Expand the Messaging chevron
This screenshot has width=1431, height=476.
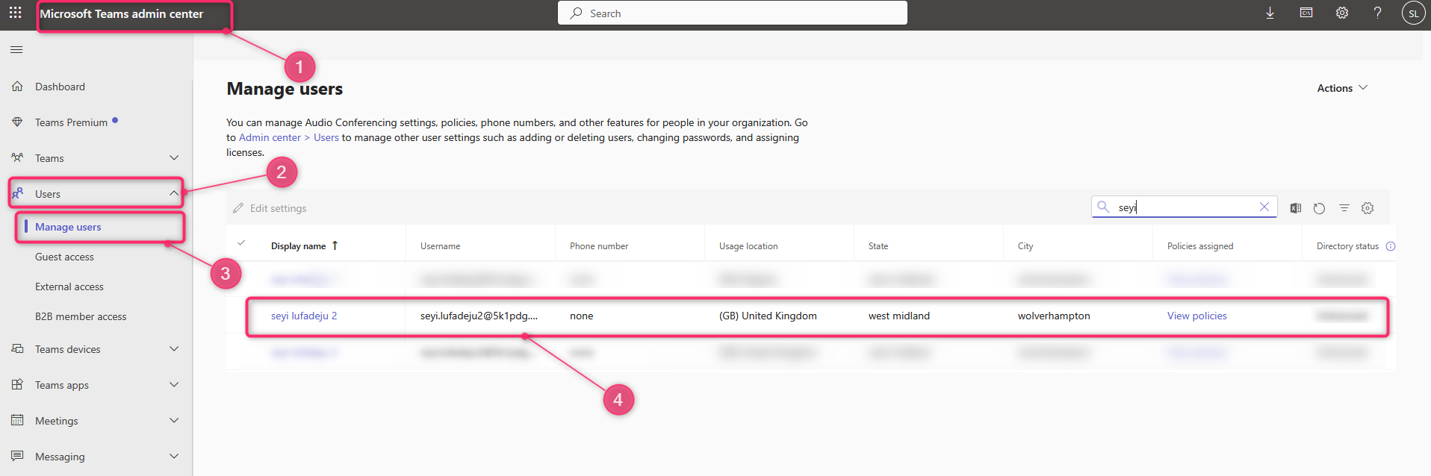point(174,457)
